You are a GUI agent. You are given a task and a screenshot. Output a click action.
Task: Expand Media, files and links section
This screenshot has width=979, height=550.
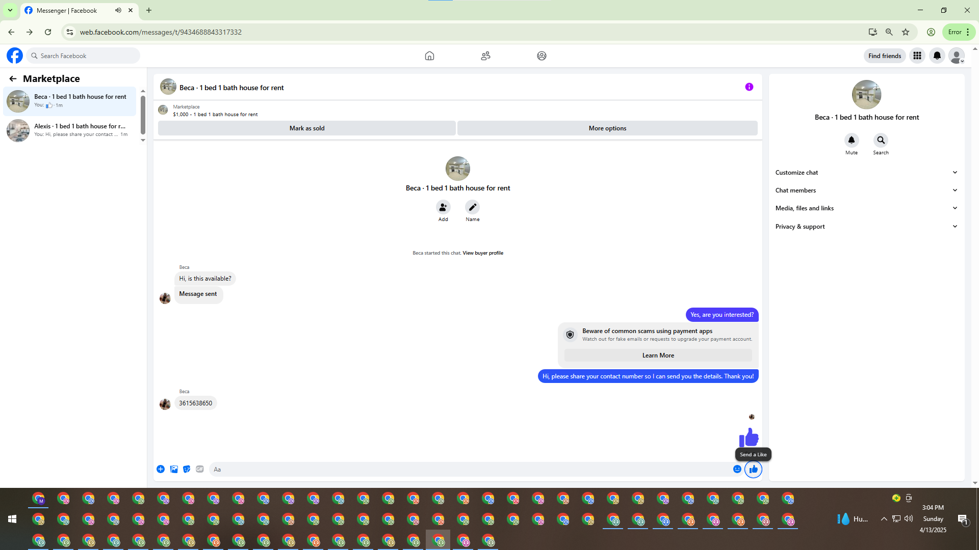point(866,208)
